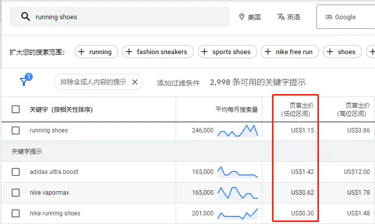
Task: Sort by 平均每月搜索量 column header
Action: (x=236, y=109)
